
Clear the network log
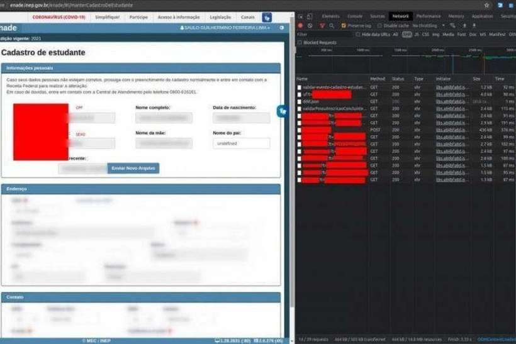[311, 25]
